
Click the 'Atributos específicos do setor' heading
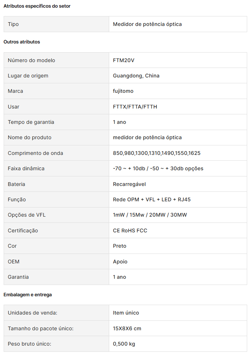[37, 6]
